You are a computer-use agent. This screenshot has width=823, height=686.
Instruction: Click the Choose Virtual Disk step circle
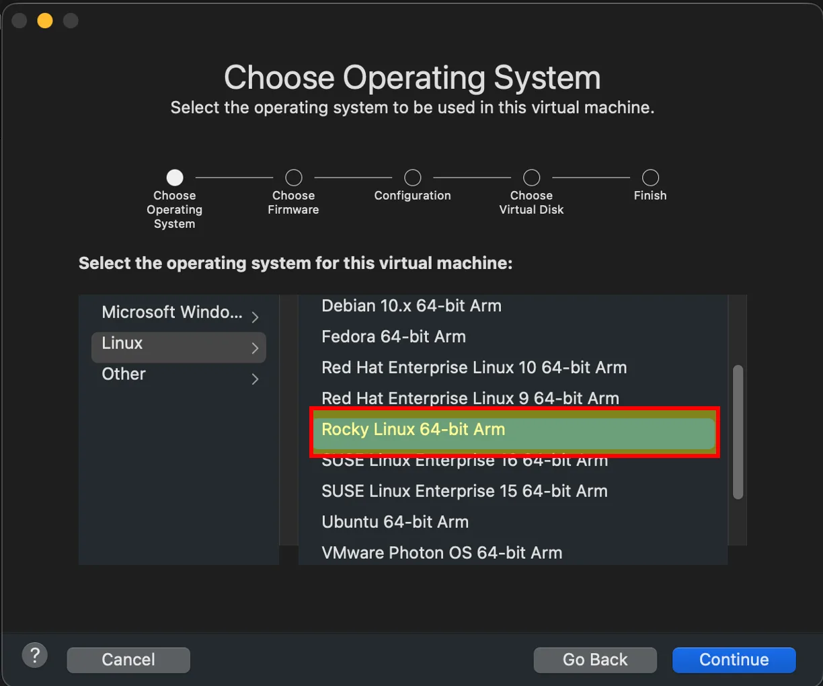532,178
